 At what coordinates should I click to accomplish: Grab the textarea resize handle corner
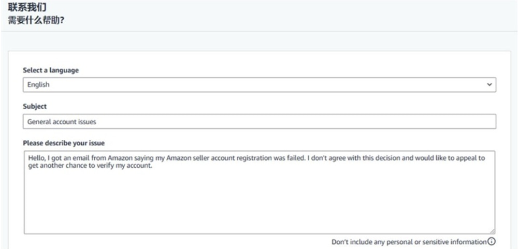[x=492, y=231]
